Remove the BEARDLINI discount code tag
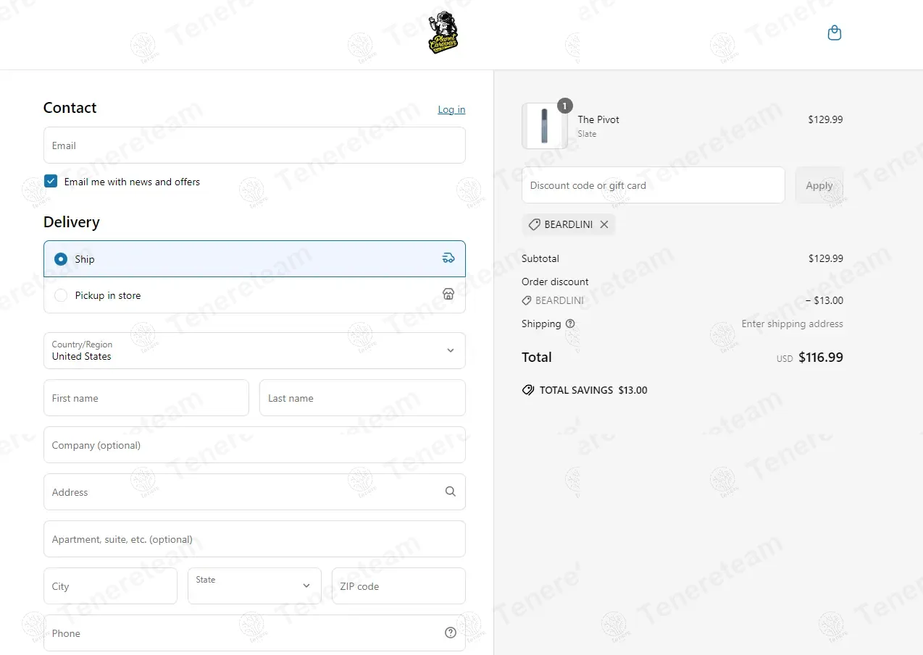Screen dimensions: 923x655 pyautogui.click(x=604, y=224)
